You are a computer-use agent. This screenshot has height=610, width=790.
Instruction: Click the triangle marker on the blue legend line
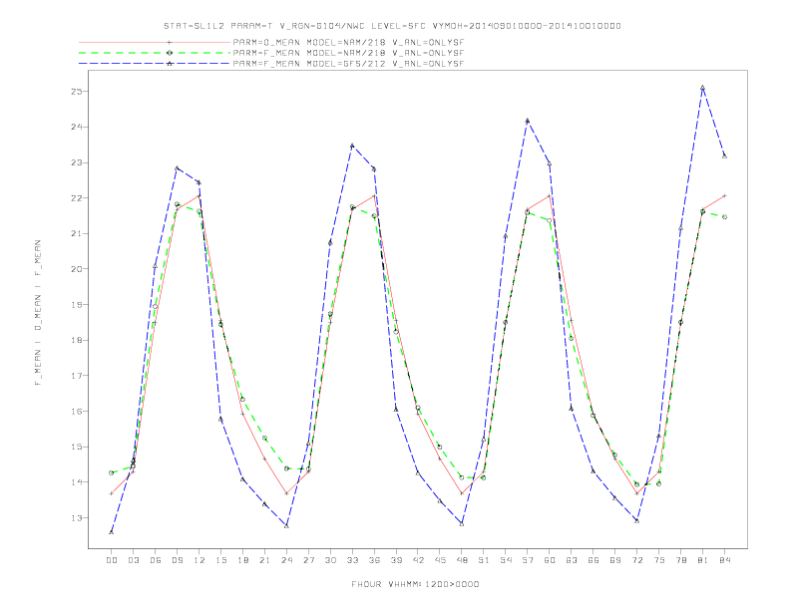tap(170, 64)
